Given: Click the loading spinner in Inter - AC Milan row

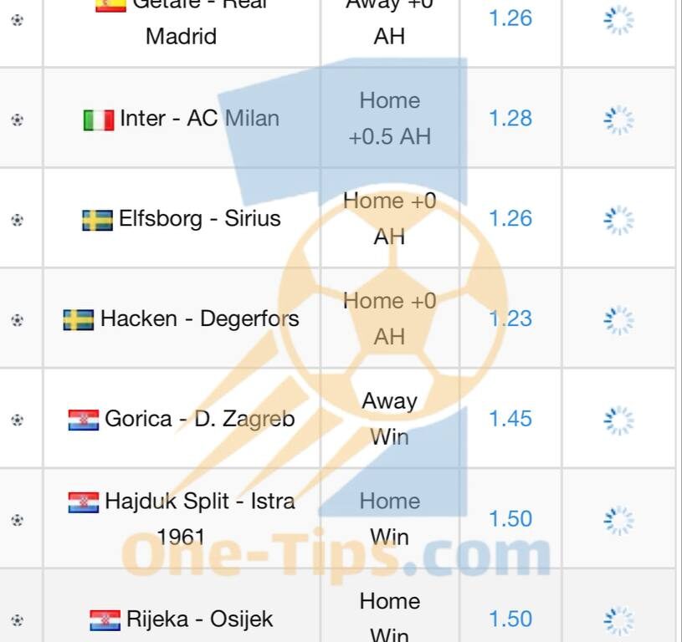Looking at the screenshot, I should coord(618,120).
